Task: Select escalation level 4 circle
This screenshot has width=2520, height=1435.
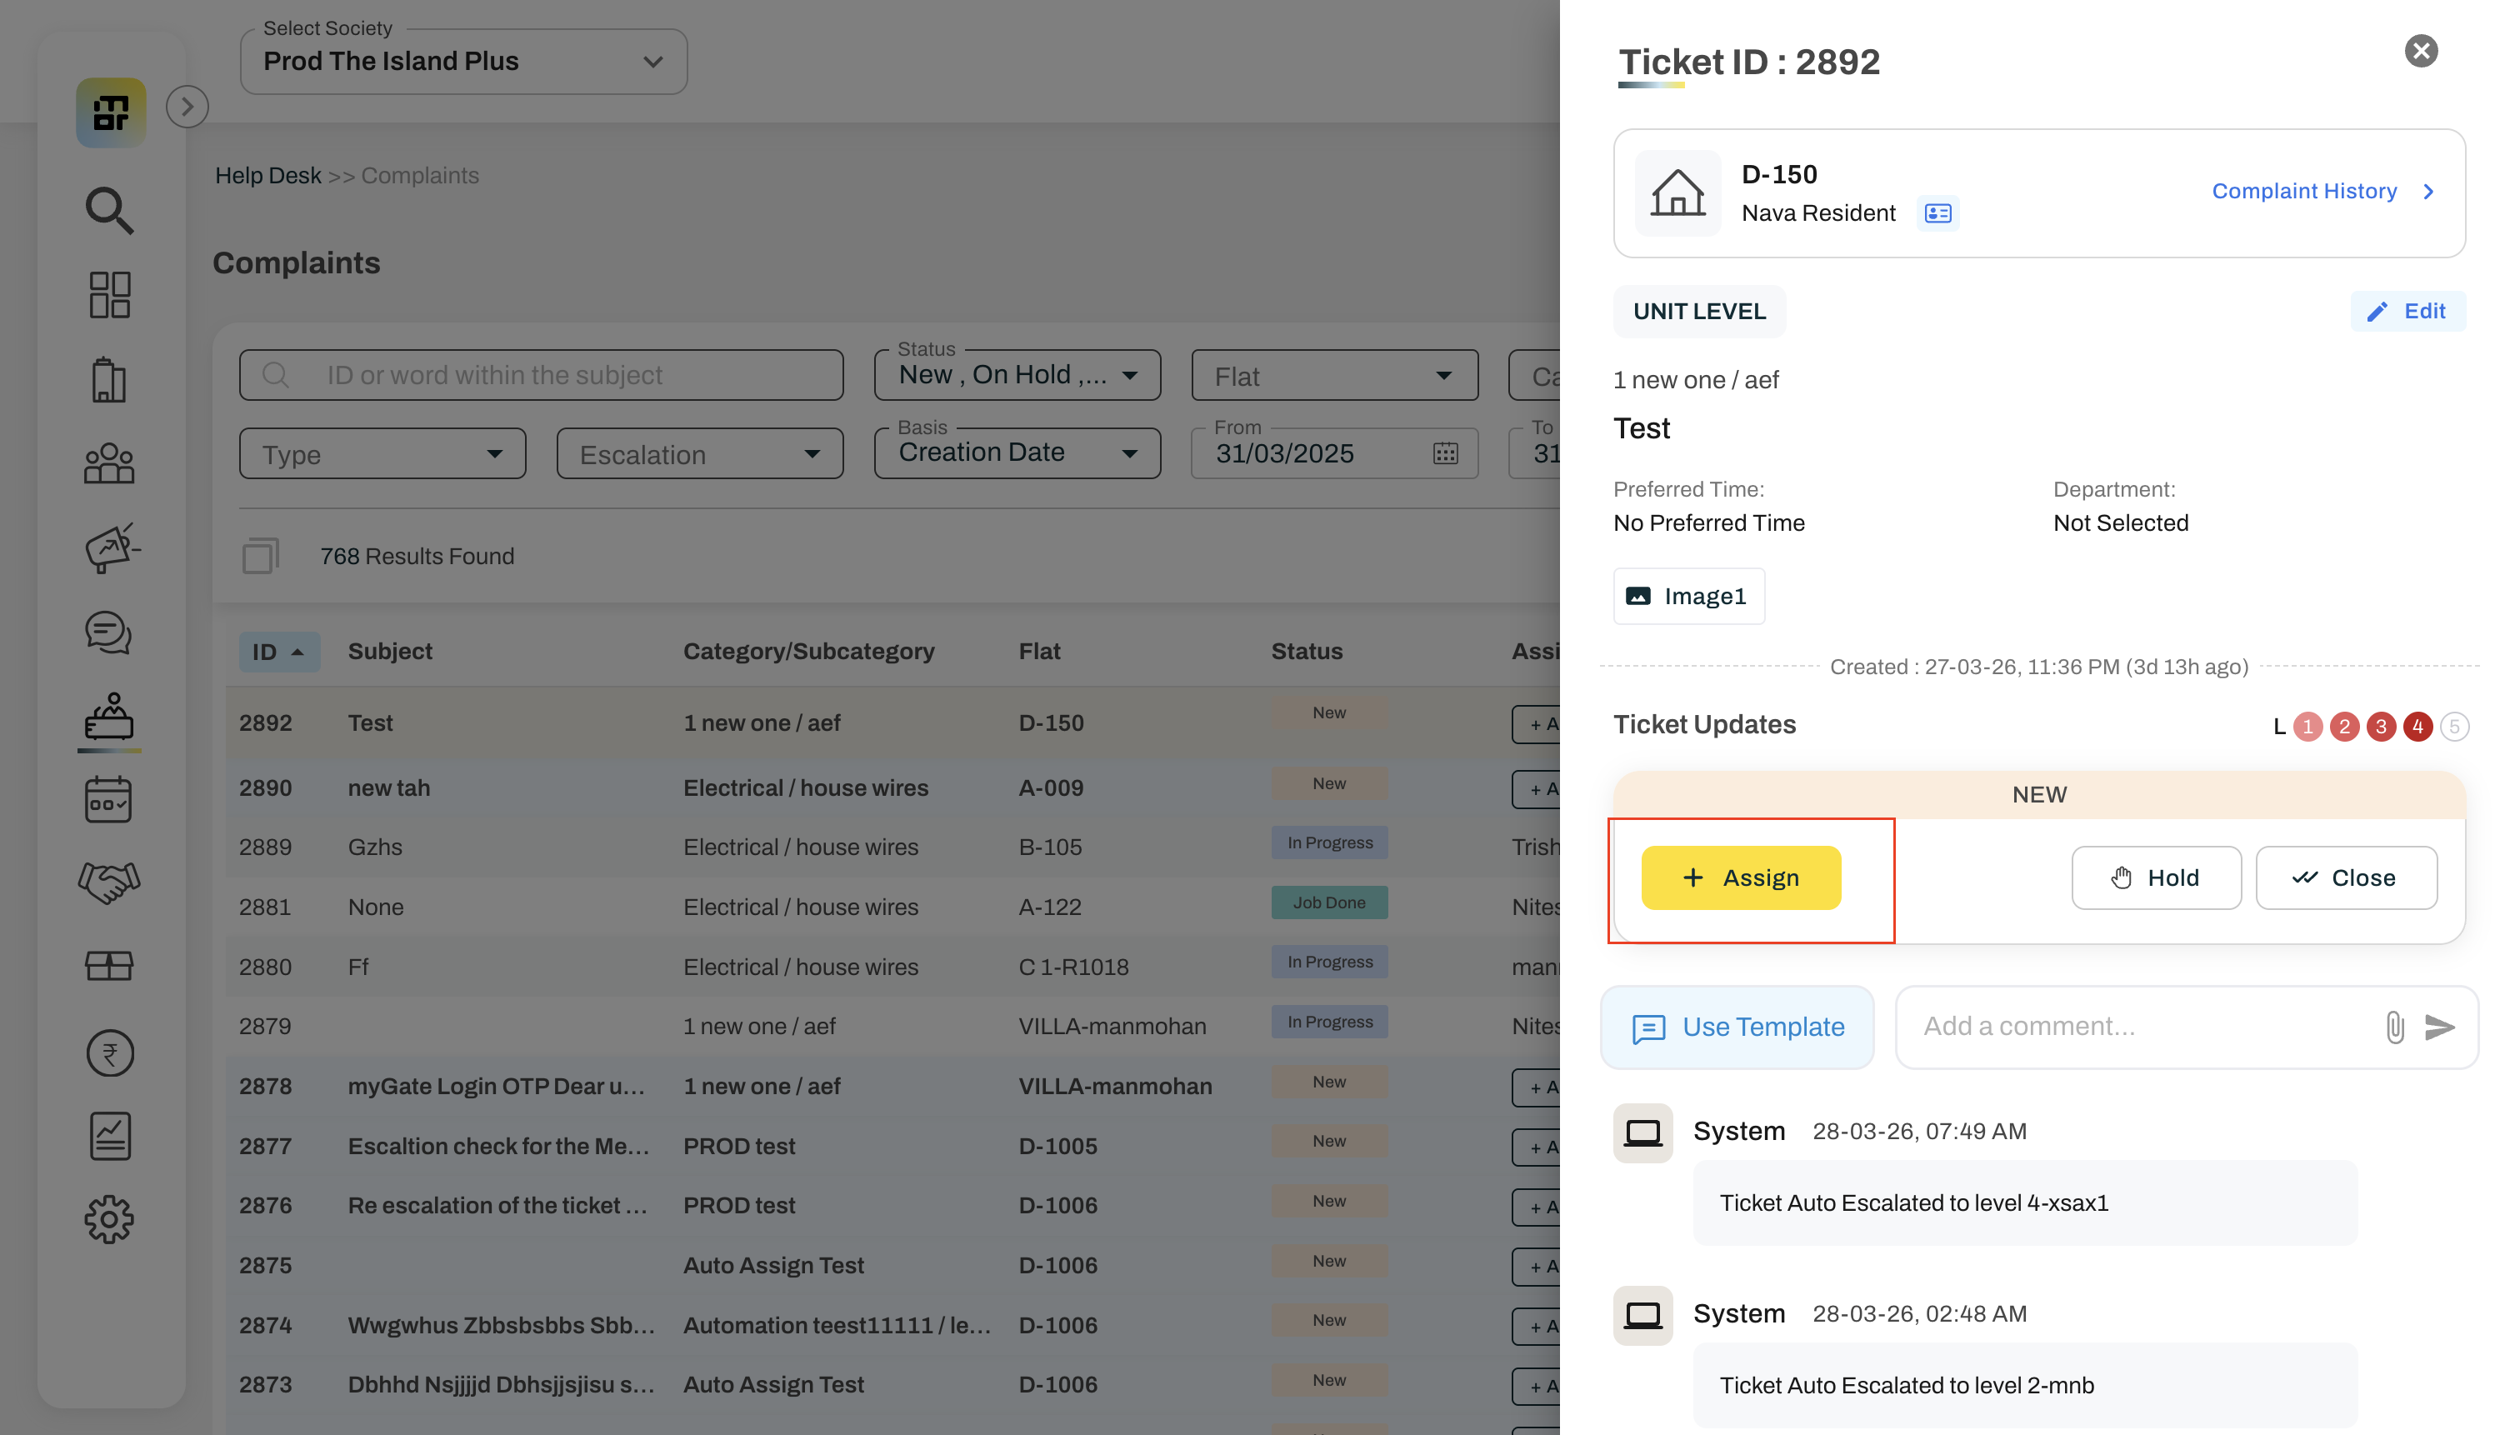Action: pos(2417,727)
